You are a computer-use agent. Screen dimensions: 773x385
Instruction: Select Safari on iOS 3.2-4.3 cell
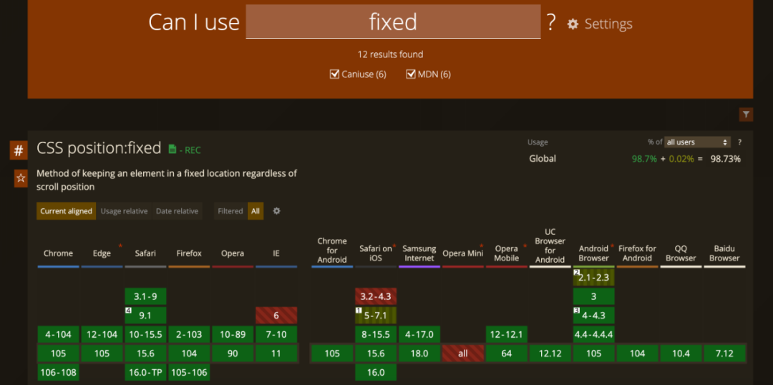click(x=376, y=296)
